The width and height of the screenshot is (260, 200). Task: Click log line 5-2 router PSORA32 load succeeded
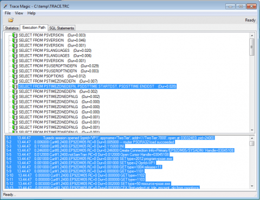90,142
